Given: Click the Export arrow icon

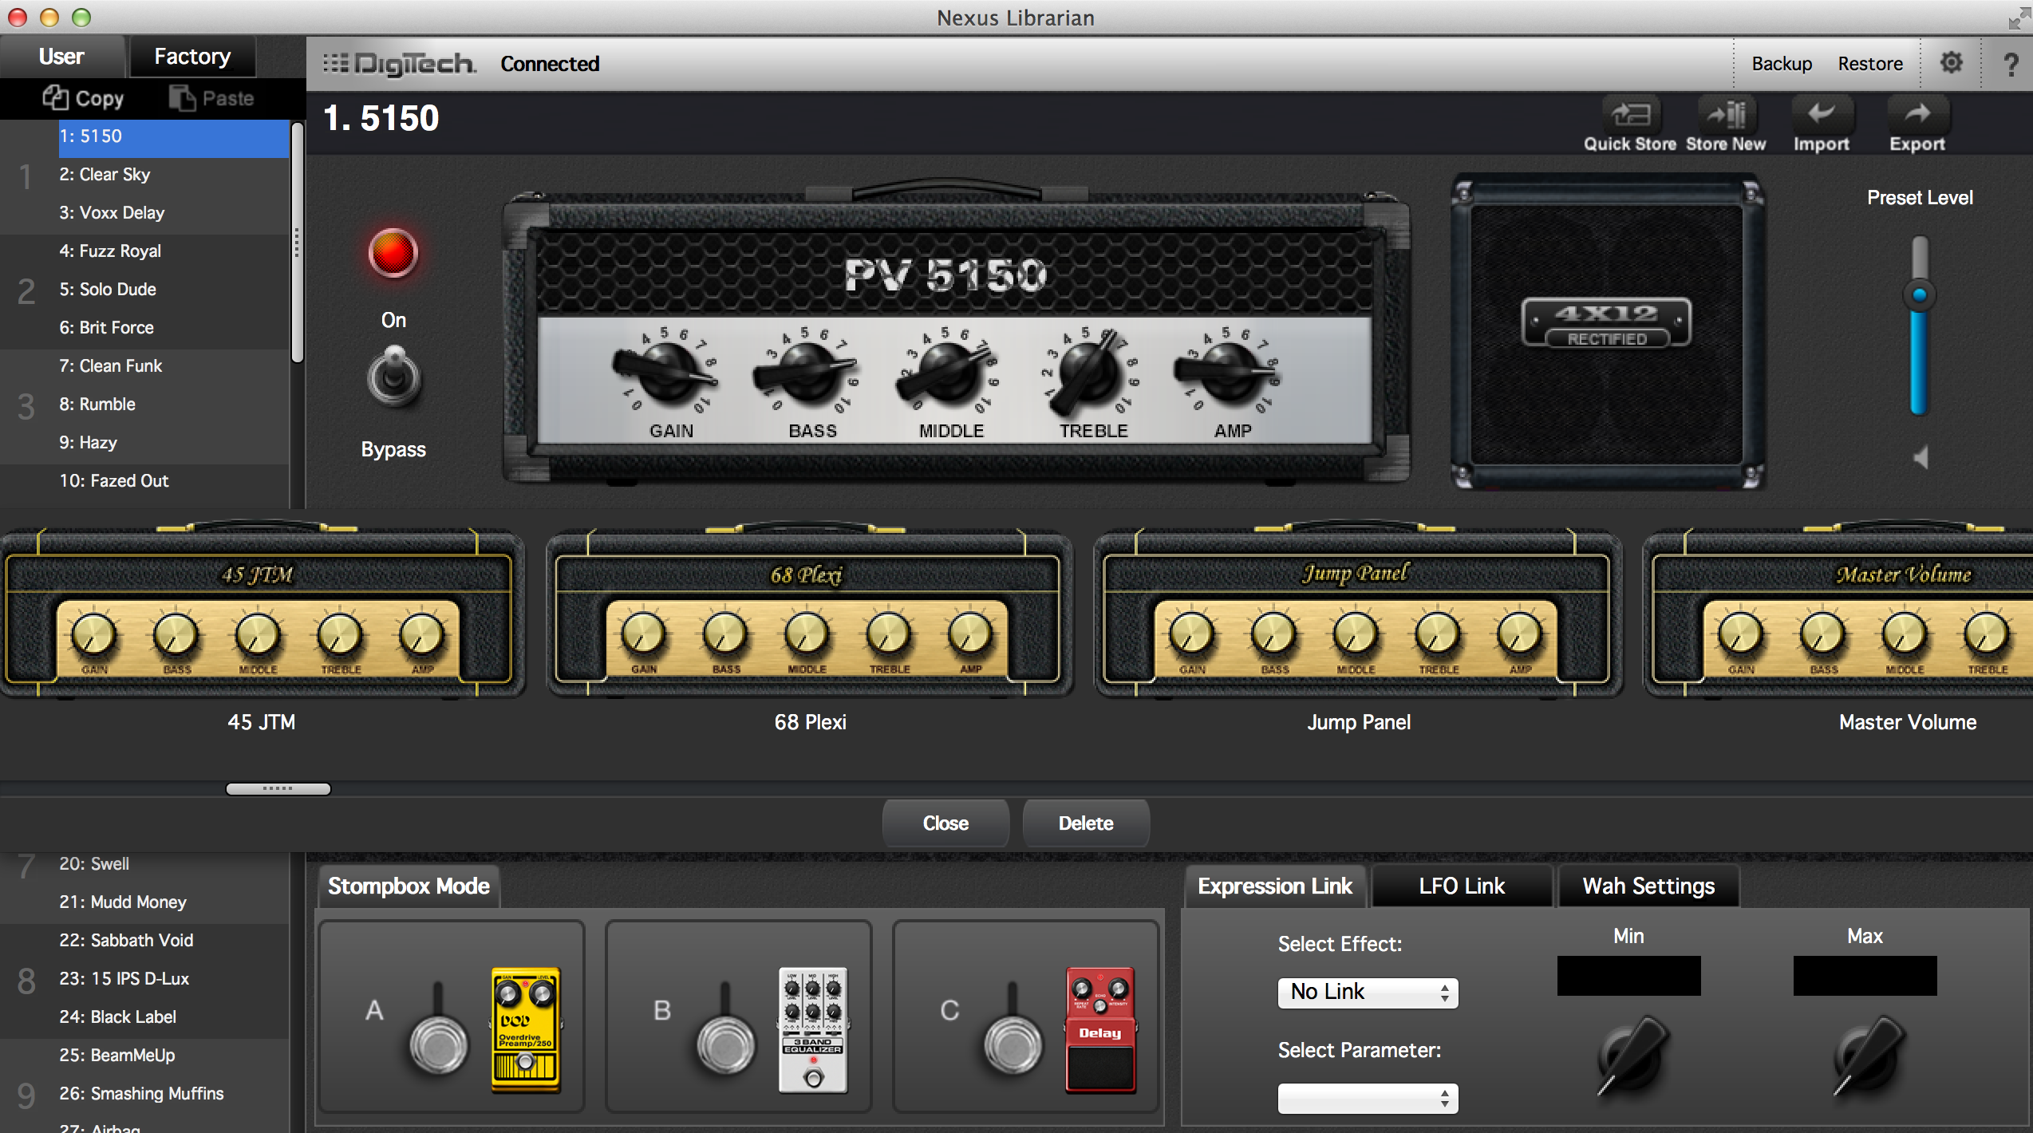Looking at the screenshot, I should 1917,116.
